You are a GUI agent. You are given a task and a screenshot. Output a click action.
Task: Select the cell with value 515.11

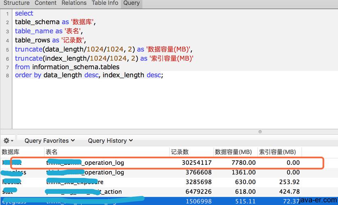point(245,201)
